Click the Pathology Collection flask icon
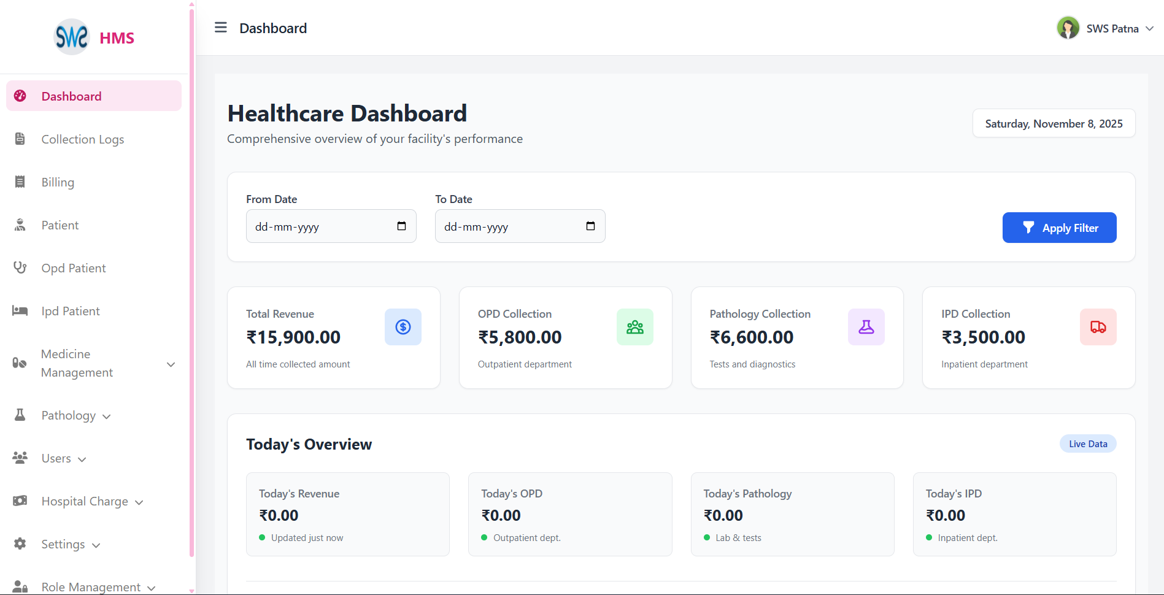Image resolution: width=1164 pixels, height=595 pixels. 866,327
